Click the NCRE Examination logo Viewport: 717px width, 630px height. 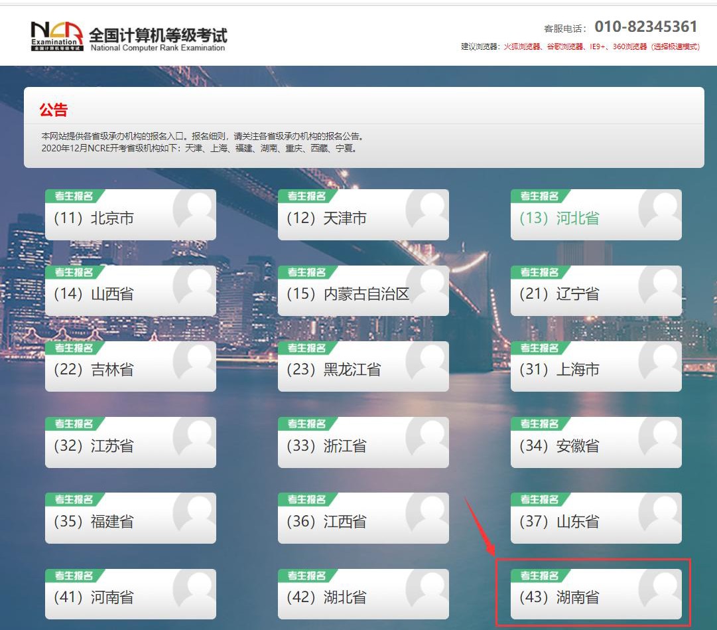coord(56,35)
